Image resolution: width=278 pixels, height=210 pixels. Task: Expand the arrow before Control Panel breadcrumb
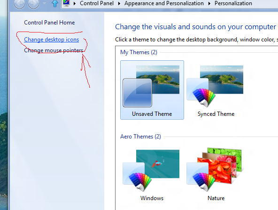point(75,3)
